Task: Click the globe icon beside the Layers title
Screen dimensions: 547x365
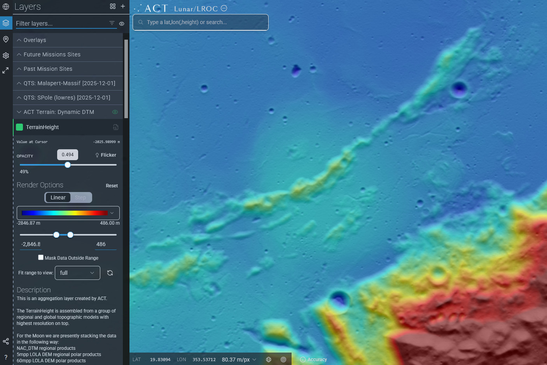Action: [6, 7]
